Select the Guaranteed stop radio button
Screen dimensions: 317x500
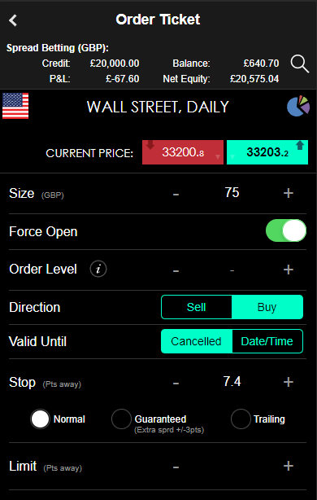(x=121, y=419)
